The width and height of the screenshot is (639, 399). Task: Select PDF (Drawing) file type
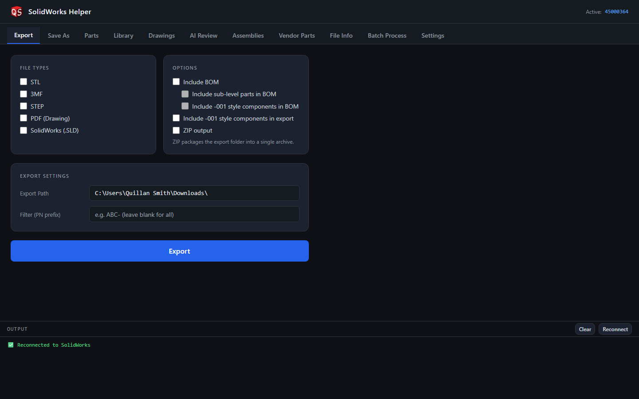click(x=24, y=118)
